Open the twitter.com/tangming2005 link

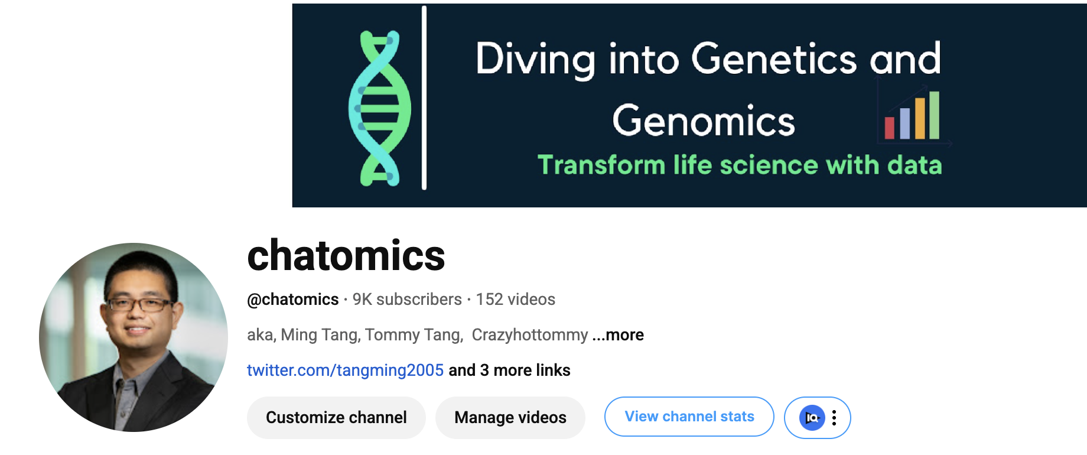345,370
